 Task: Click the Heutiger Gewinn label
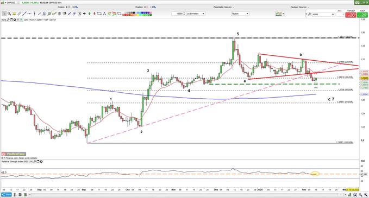pyautogui.click(x=298, y=7)
